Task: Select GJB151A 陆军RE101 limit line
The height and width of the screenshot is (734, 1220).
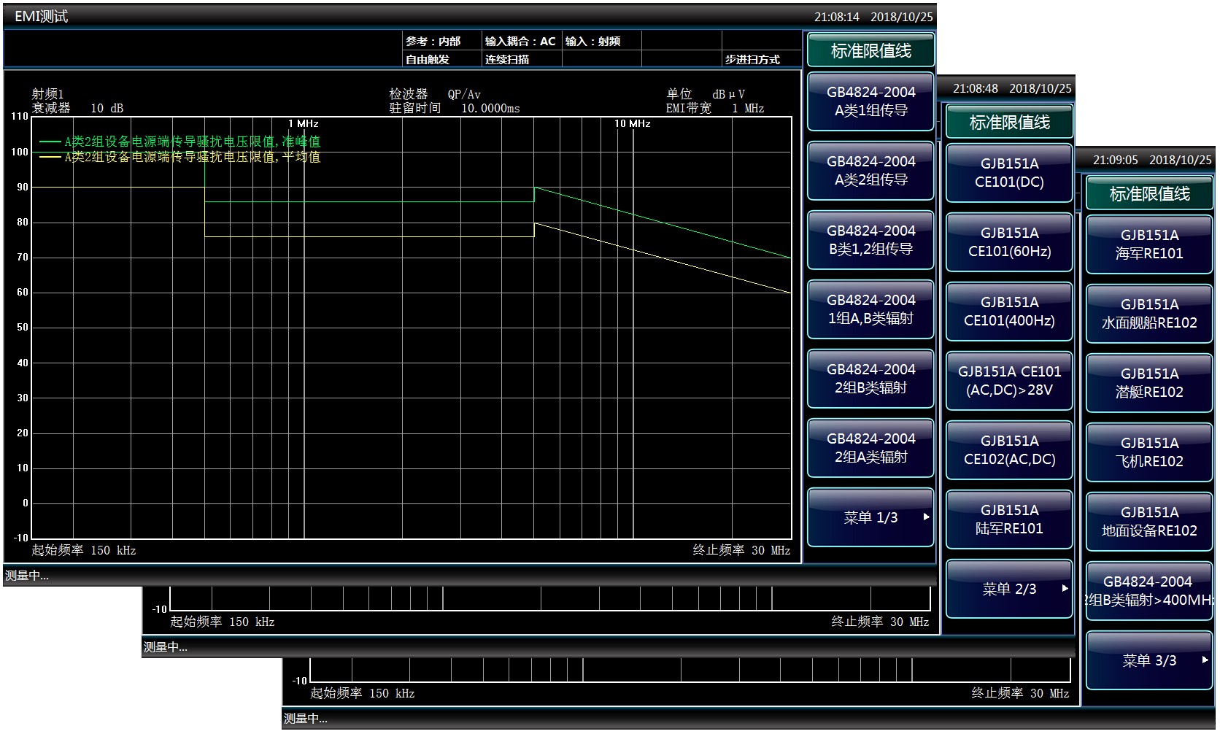Action: point(1009,519)
